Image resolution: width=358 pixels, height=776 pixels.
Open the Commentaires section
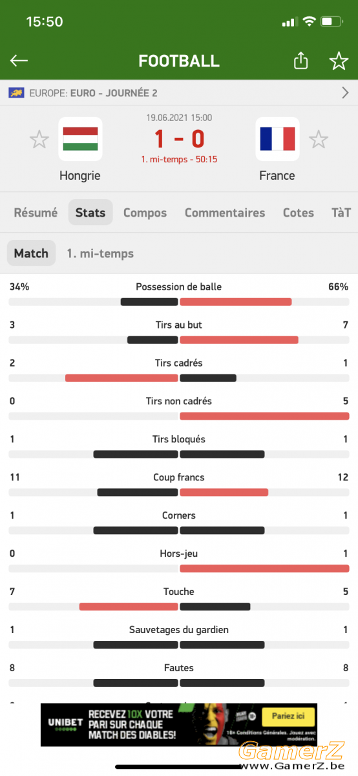(x=225, y=213)
